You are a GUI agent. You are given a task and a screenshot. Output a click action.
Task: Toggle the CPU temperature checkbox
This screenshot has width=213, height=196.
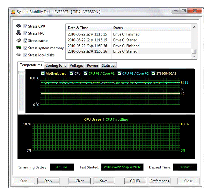click(x=71, y=73)
